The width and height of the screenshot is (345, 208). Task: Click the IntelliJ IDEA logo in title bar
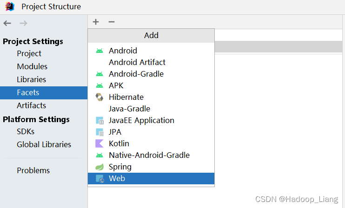point(10,6)
